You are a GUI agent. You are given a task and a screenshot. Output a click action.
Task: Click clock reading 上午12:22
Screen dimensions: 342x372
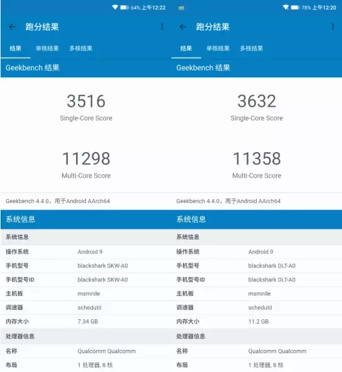154,8
